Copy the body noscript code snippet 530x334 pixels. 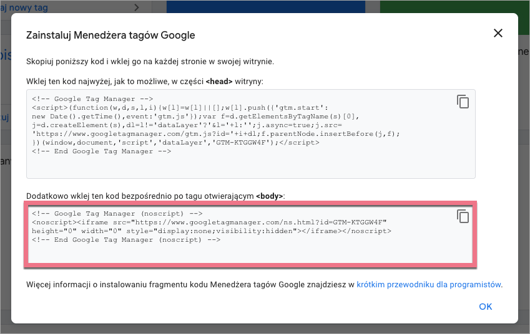click(463, 216)
